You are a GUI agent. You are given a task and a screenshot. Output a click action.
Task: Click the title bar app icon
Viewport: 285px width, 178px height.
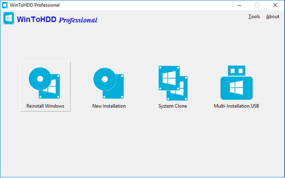5,5
